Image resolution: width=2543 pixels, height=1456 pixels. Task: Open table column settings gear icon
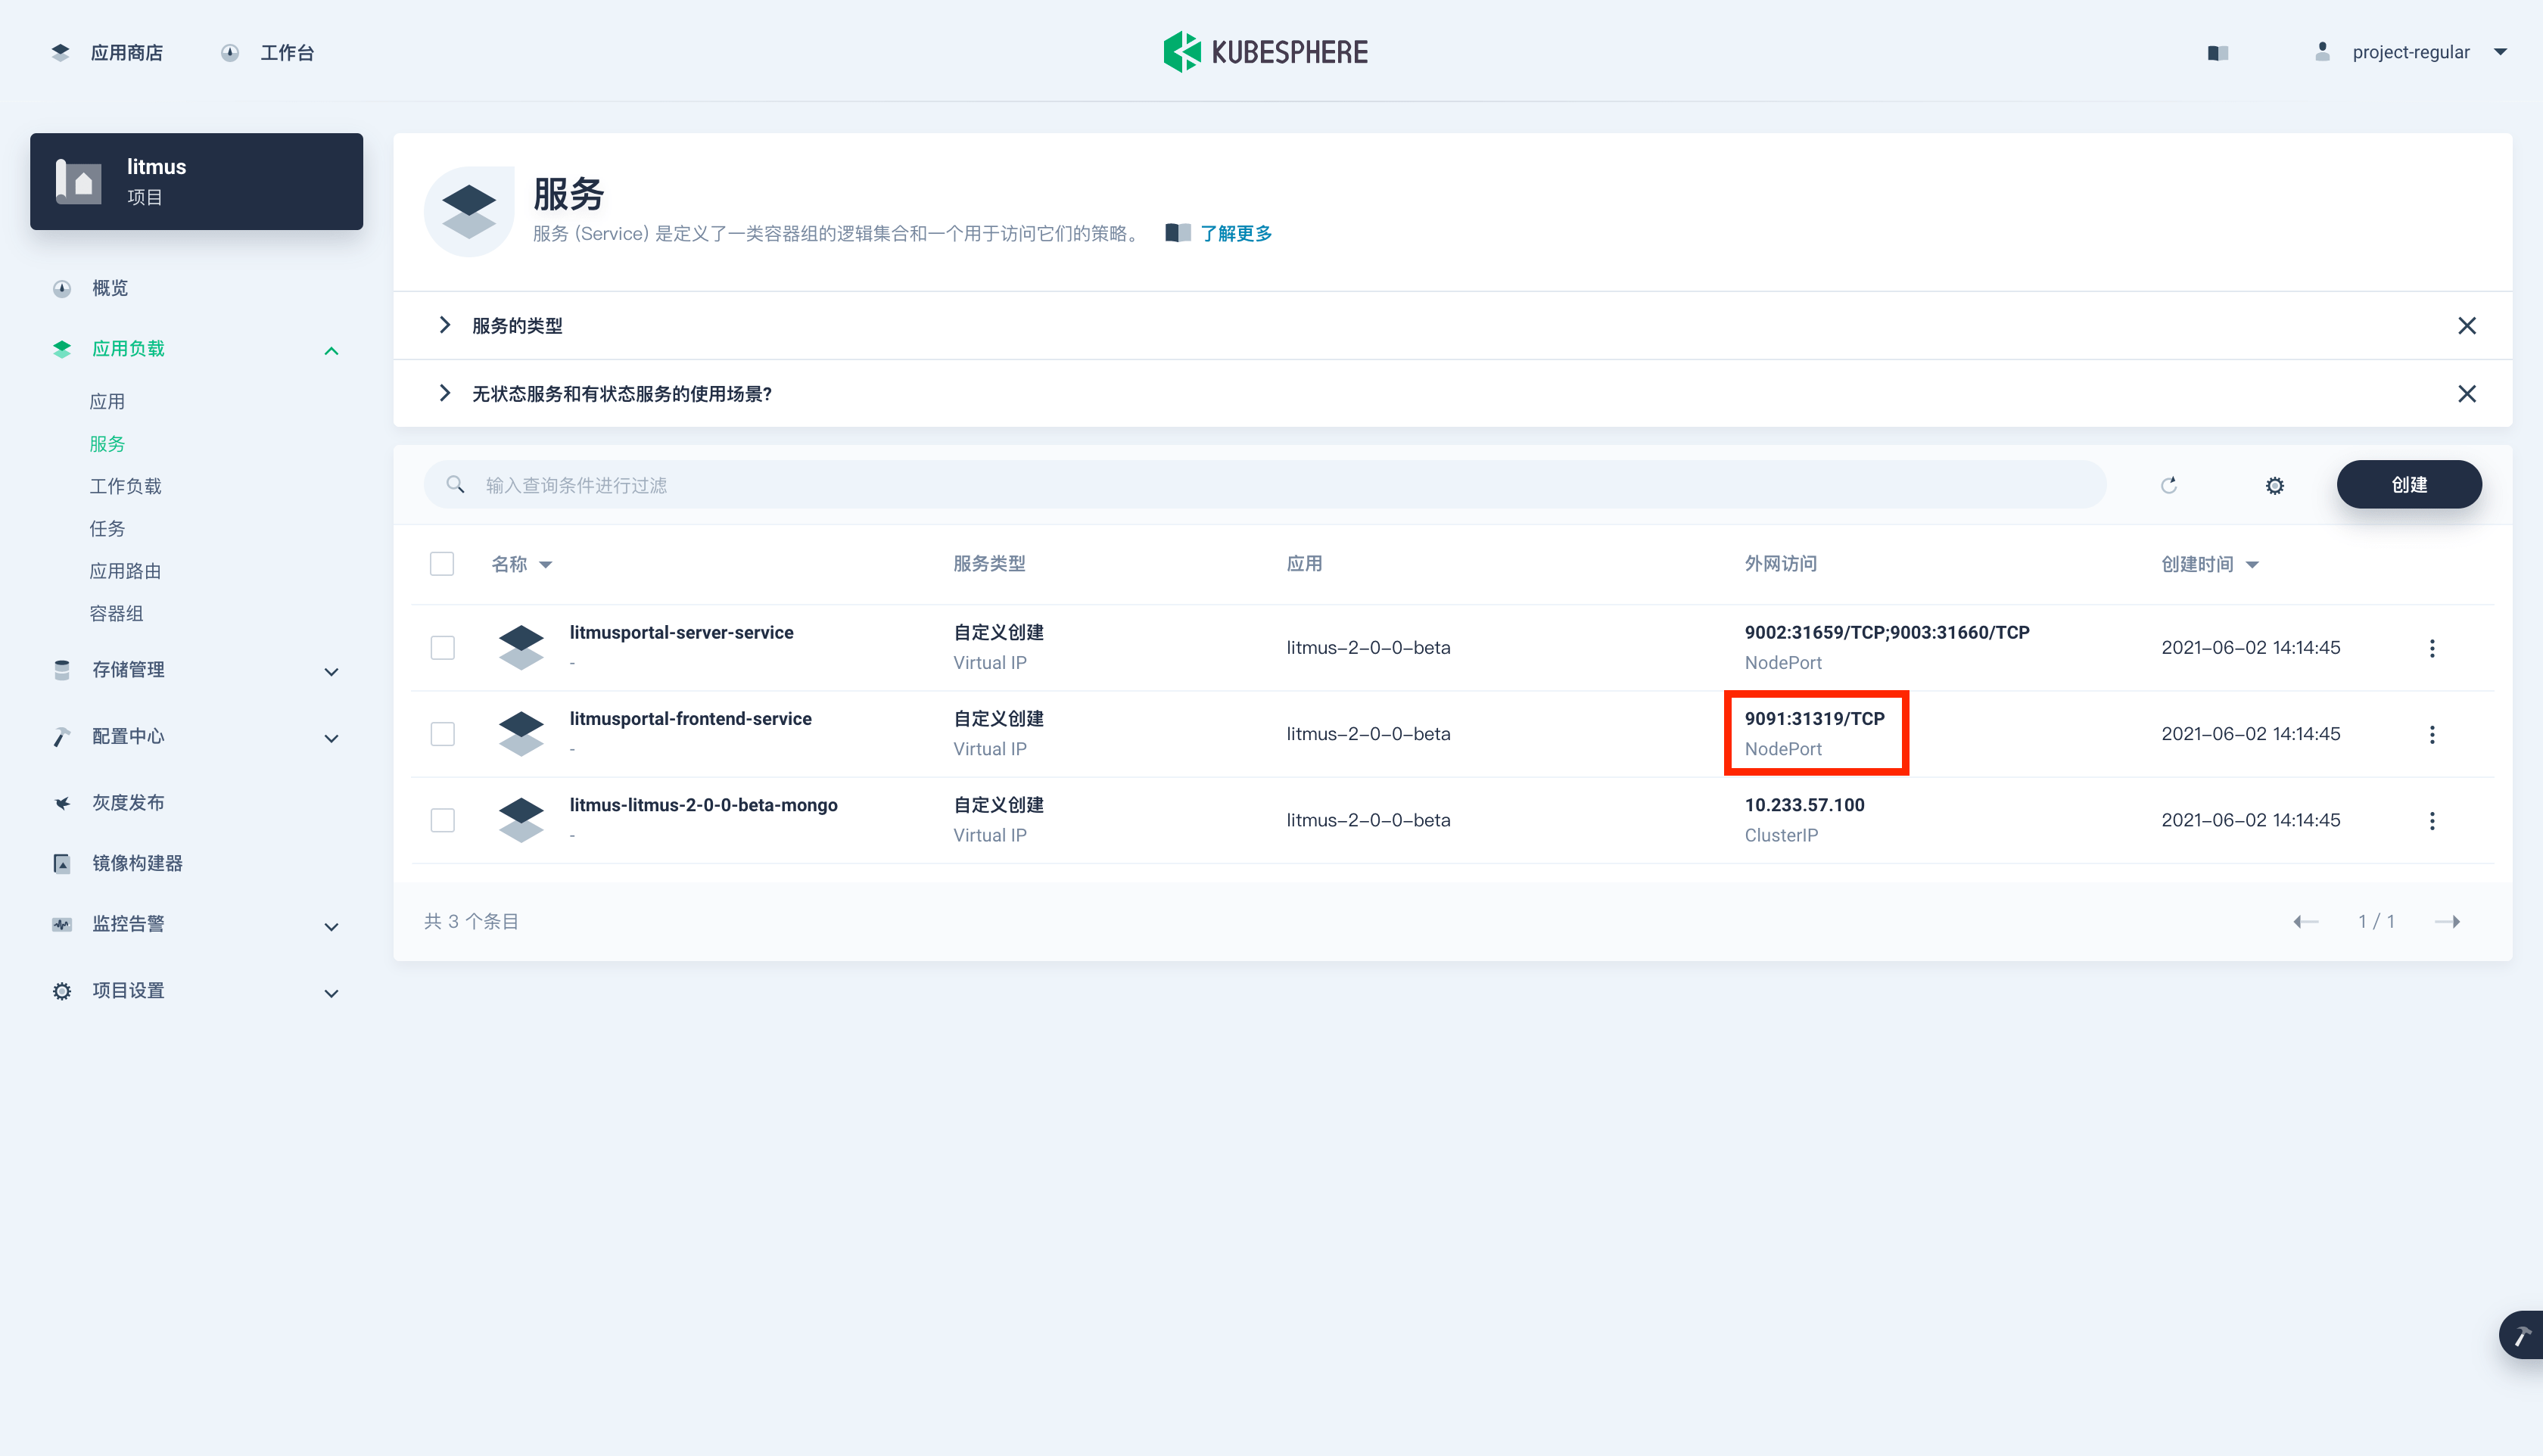(2274, 485)
